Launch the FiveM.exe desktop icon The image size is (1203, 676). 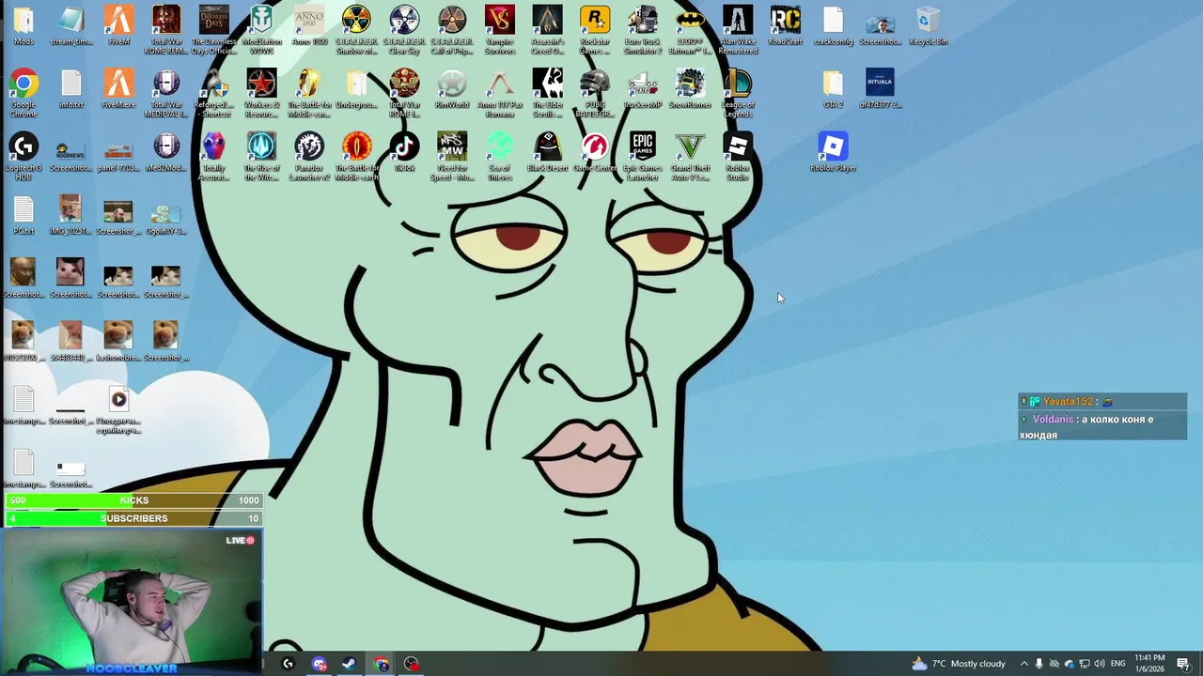pos(118,89)
